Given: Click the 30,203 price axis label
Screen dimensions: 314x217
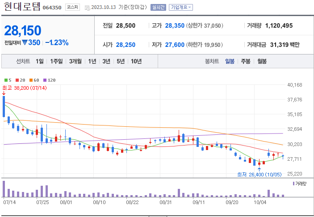Looking at the screenshot, I should [x=295, y=144].
